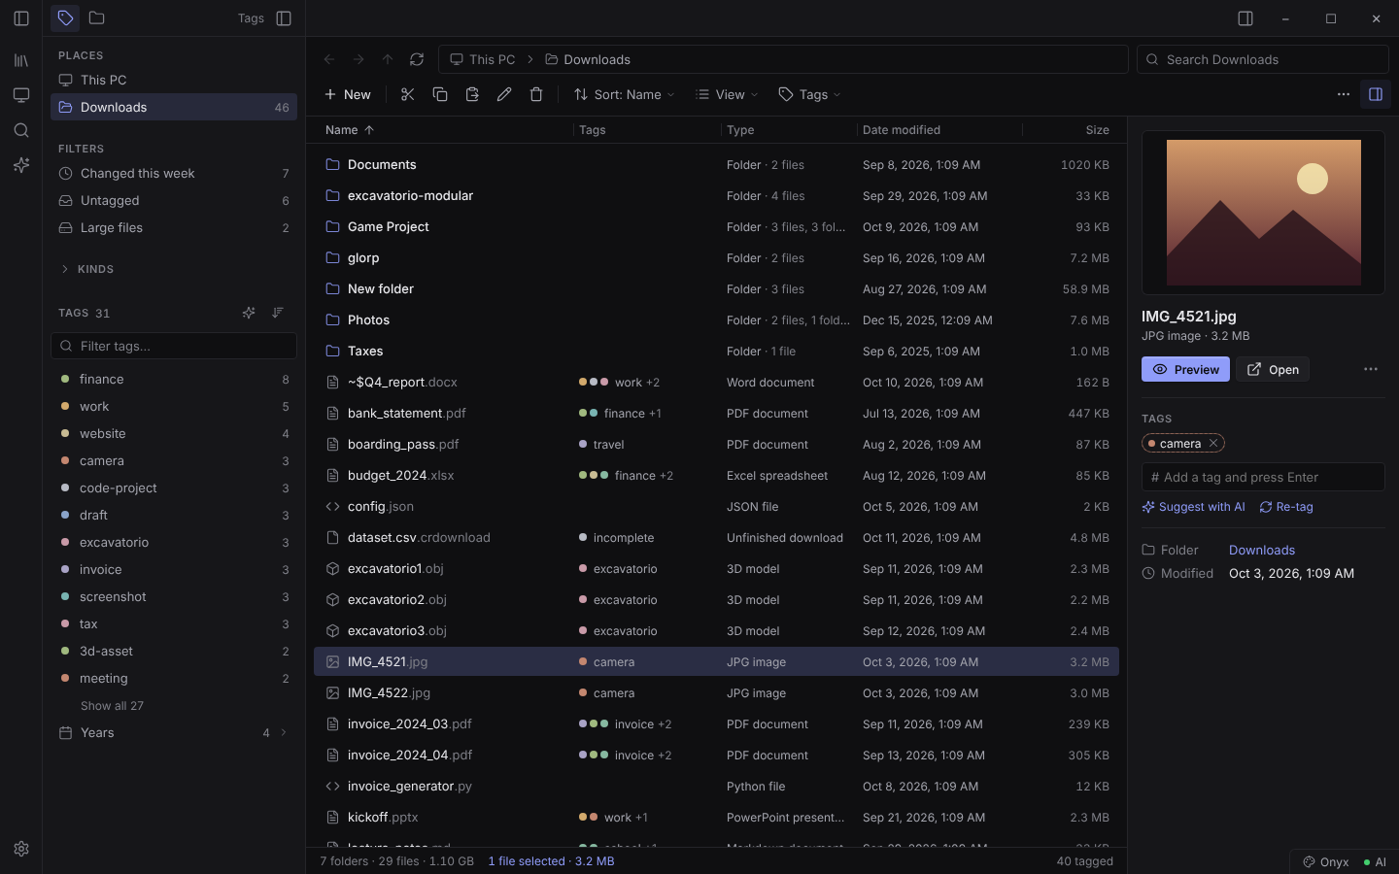Open This PC in Places

174,81
